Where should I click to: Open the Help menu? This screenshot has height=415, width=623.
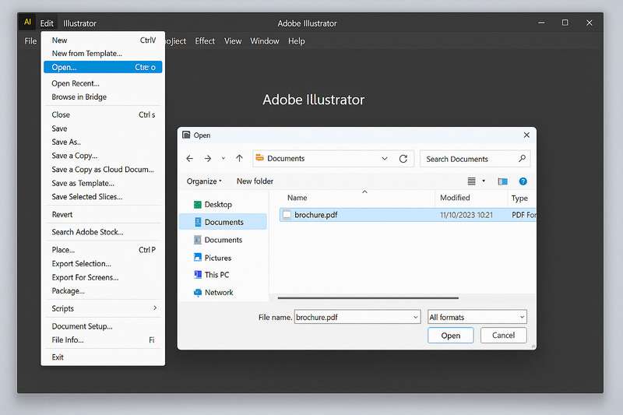[297, 41]
